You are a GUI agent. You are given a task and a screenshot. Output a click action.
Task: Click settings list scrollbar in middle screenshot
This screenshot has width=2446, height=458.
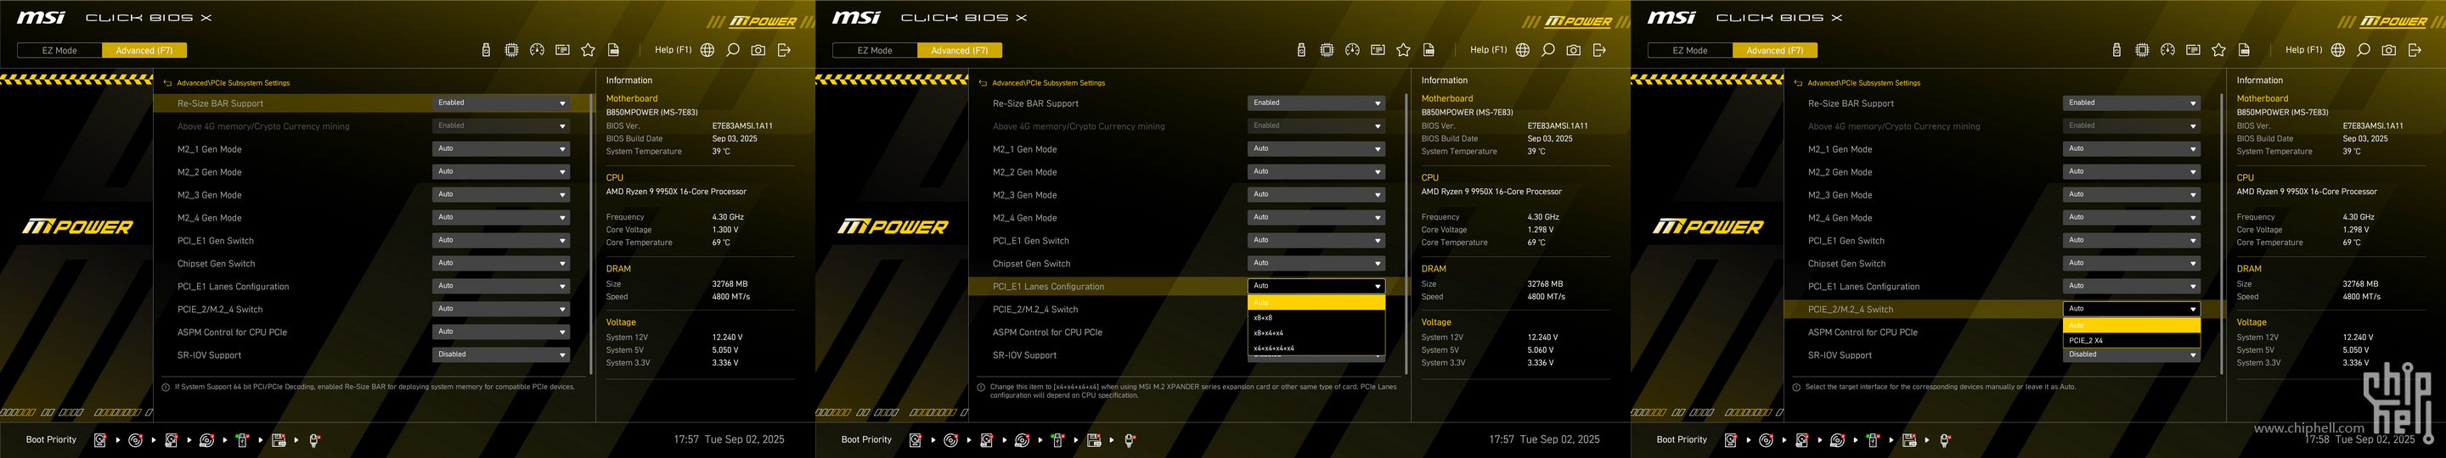click(x=1406, y=233)
